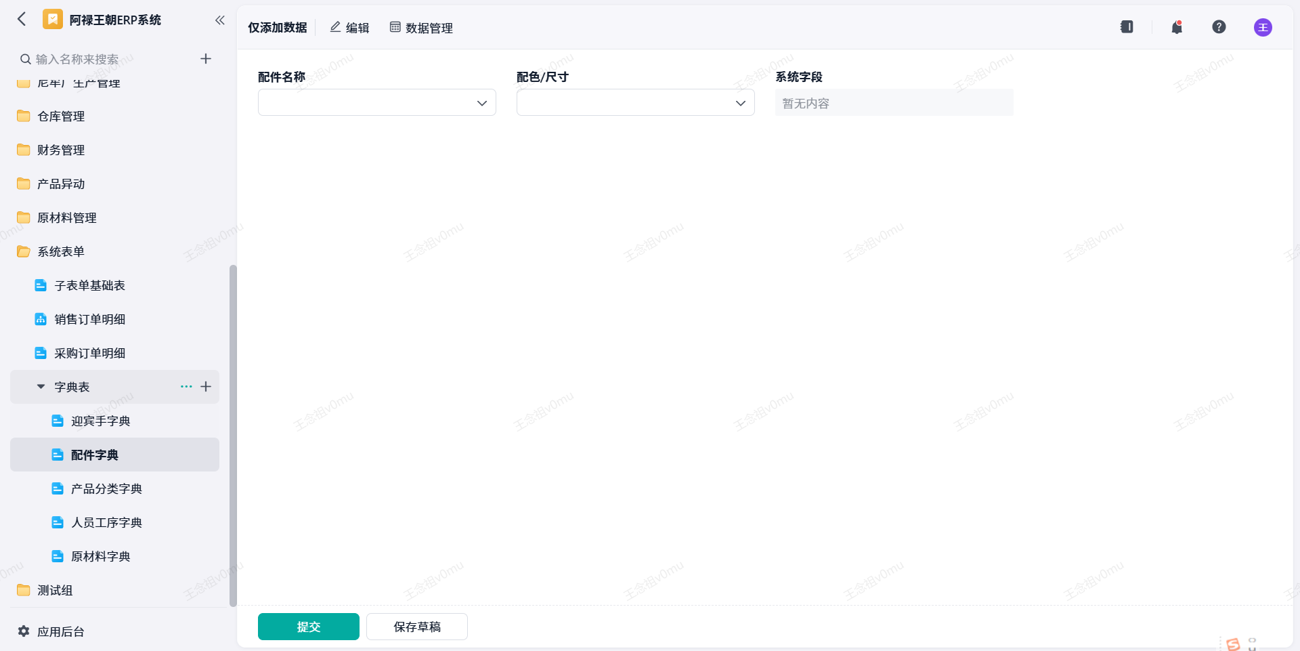Open the 财务管理 folder
1300x651 pixels.
pyautogui.click(x=115, y=150)
